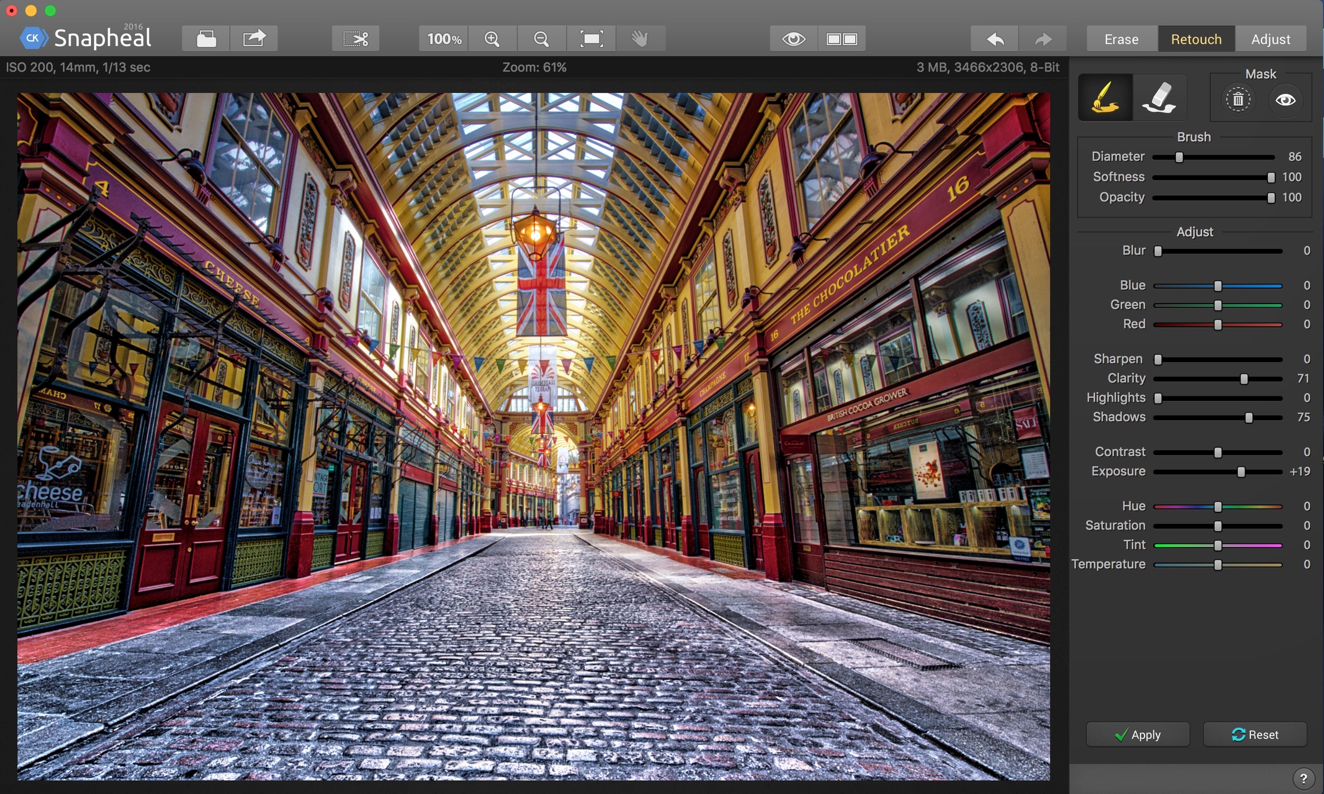Click the Temperature slider
Viewport: 1324px width, 794px height.
click(x=1218, y=565)
